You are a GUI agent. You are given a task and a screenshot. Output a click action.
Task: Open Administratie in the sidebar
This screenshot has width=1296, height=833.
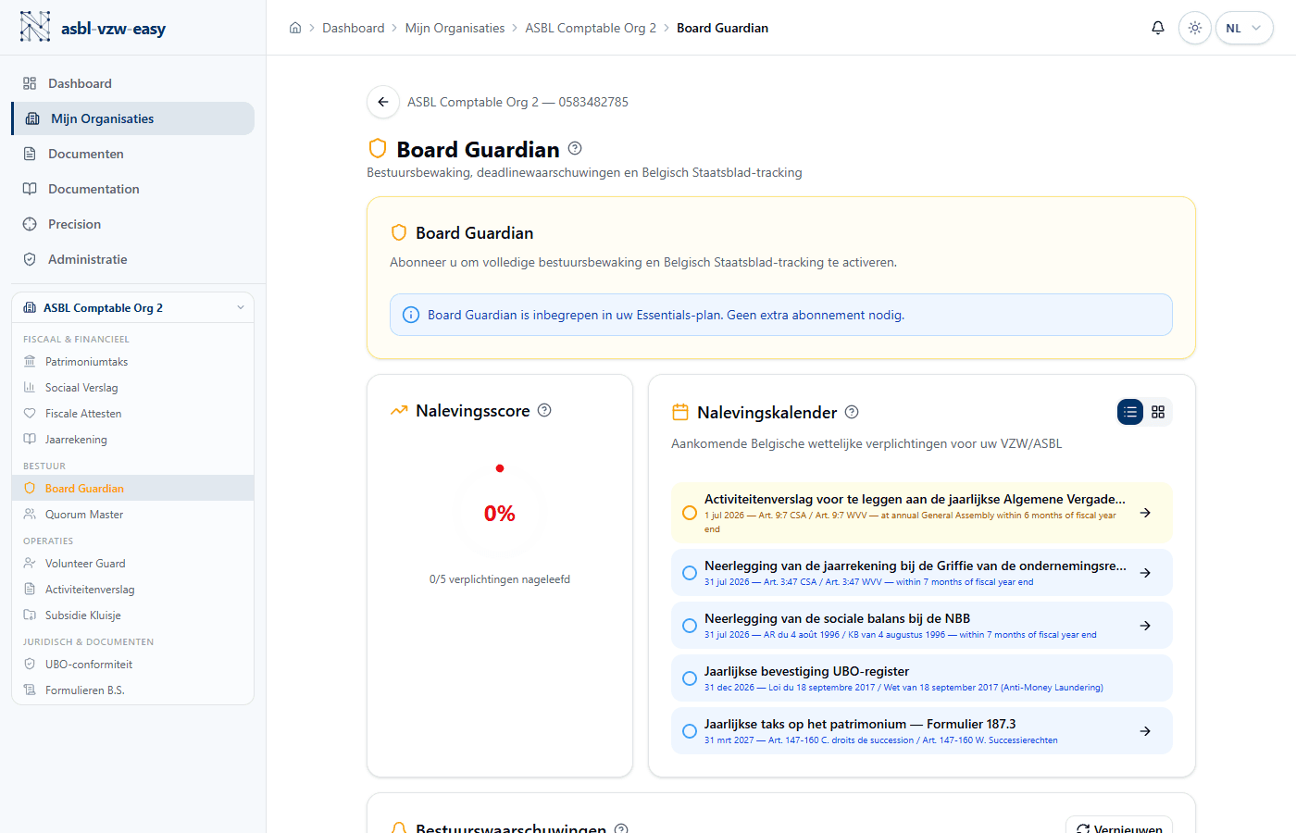coord(132,259)
